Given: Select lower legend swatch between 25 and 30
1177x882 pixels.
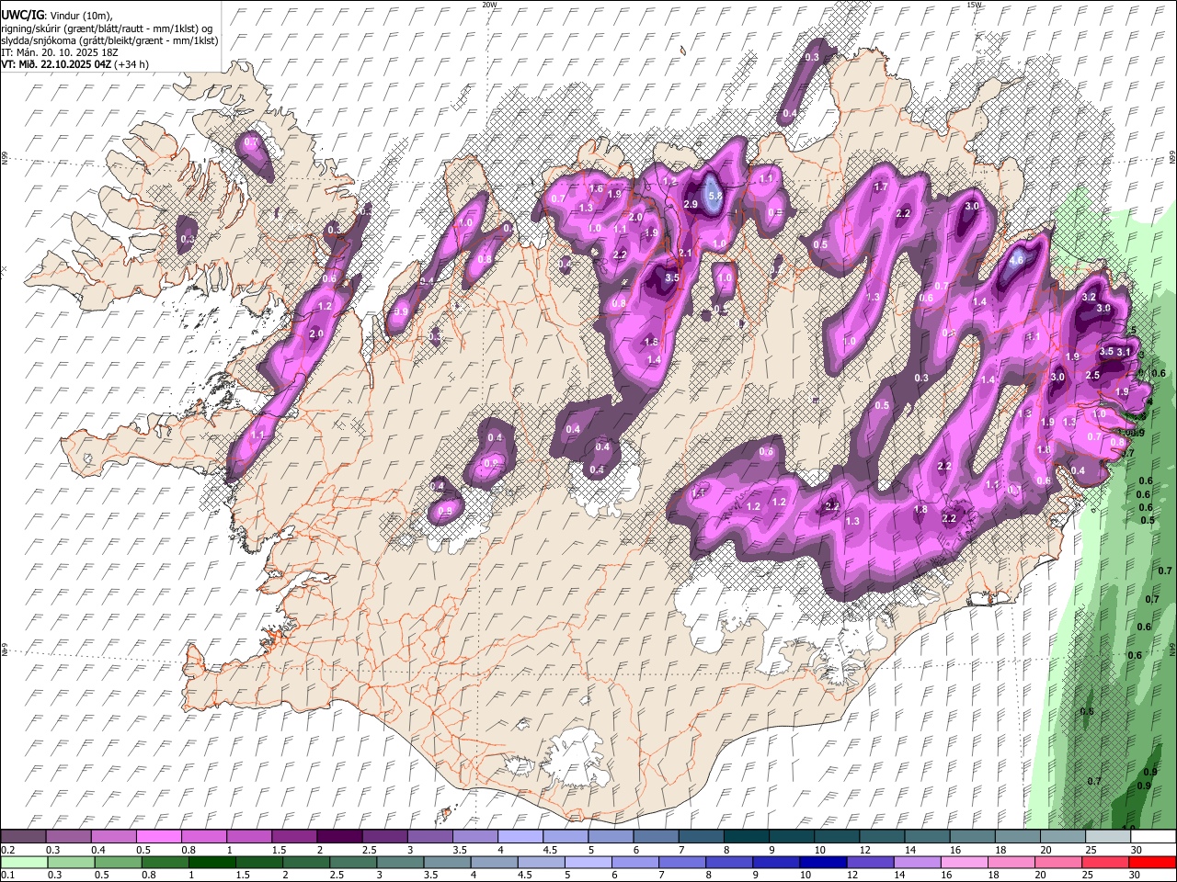Looking at the screenshot, I should click(x=1107, y=862).
